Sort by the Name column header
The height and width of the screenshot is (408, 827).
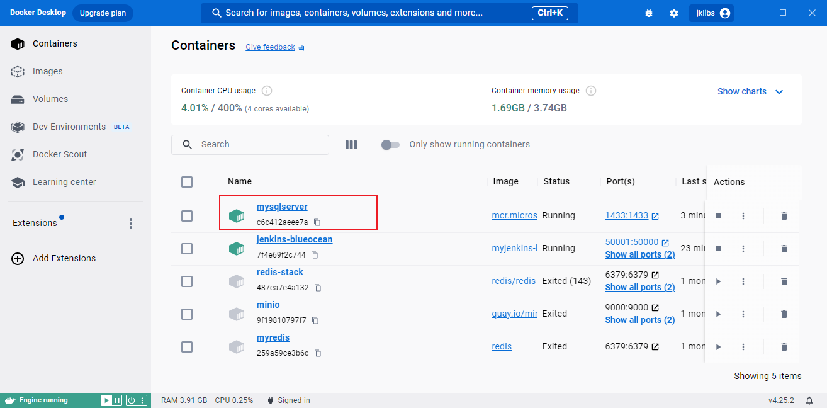pyautogui.click(x=240, y=182)
